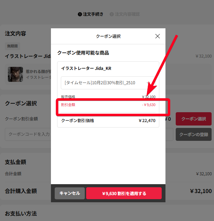Select the 注文内容確認 step indicator

click(x=125, y=14)
